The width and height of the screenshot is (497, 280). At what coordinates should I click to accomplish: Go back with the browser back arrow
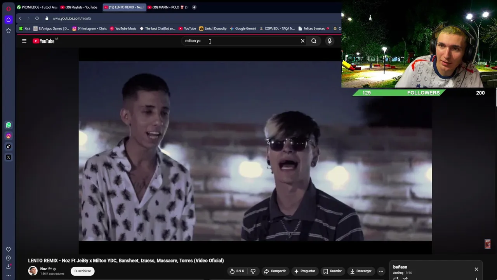pyautogui.click(x=20, y=18)
